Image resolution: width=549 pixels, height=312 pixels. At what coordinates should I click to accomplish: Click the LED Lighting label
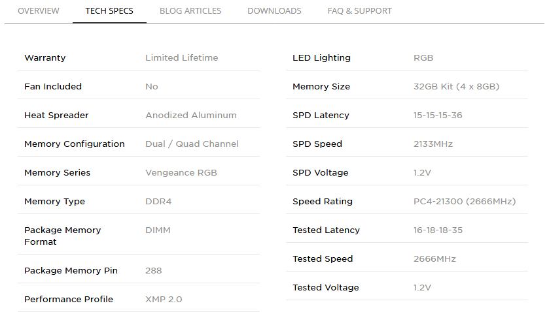pyautogui.click(x=321, y=58)
